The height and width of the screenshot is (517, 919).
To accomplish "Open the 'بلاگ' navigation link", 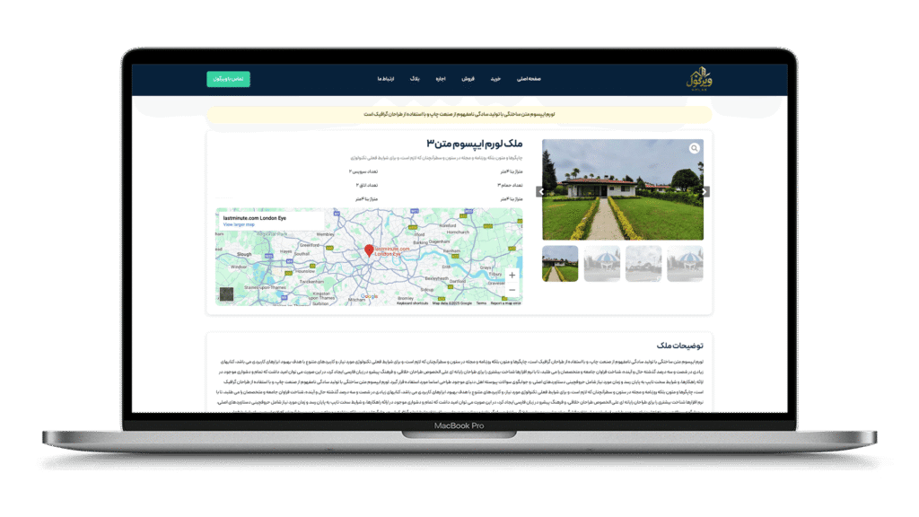I will (415, 79).
